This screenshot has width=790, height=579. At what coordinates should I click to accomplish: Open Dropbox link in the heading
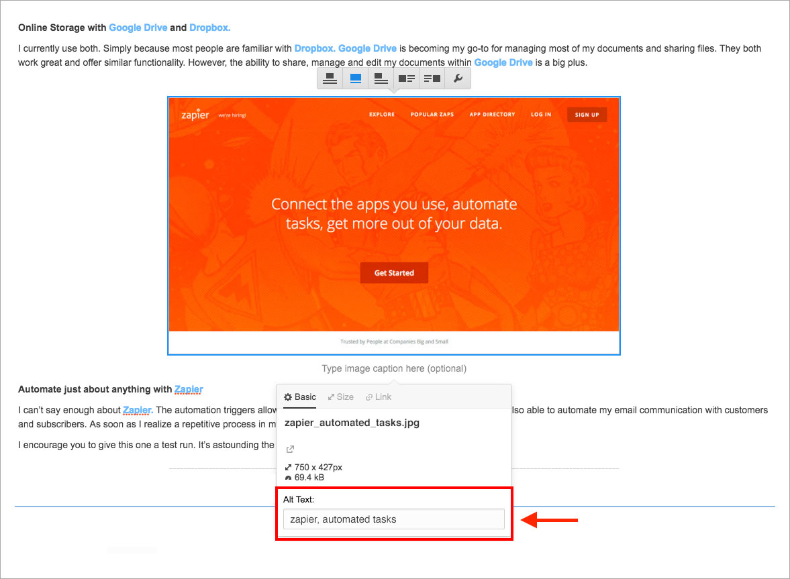[209, 28]
